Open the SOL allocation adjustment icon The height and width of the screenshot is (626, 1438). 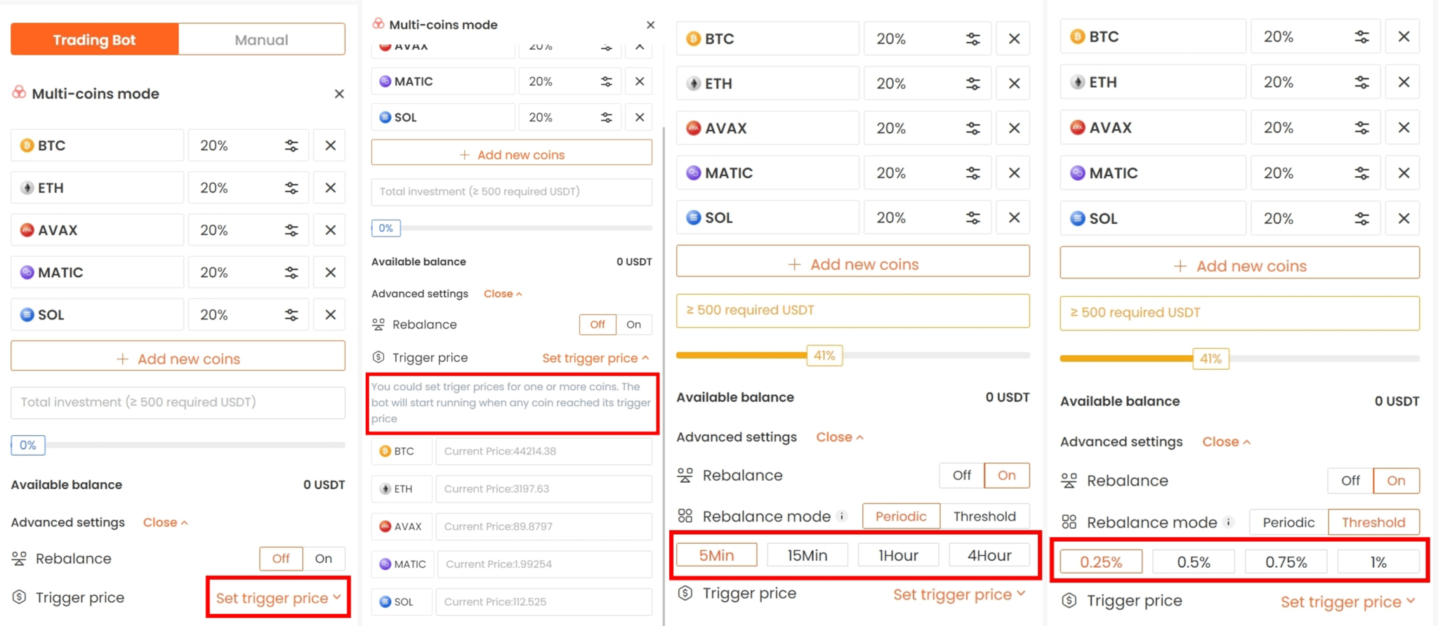coord(291,314)
